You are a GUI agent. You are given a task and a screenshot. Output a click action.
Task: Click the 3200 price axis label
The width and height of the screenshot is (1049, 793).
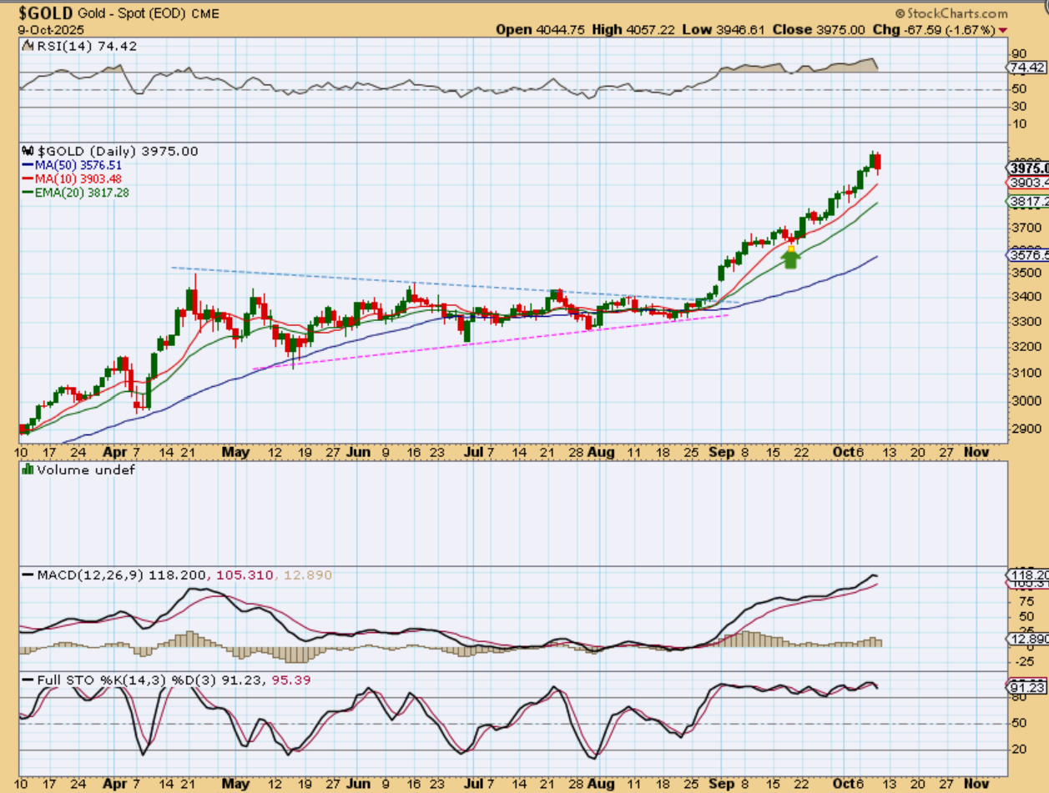1025,346
